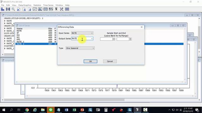Screen dimensions: 202x113
Task: Click the magnifying glass find icon
Action: coord(13,9)
